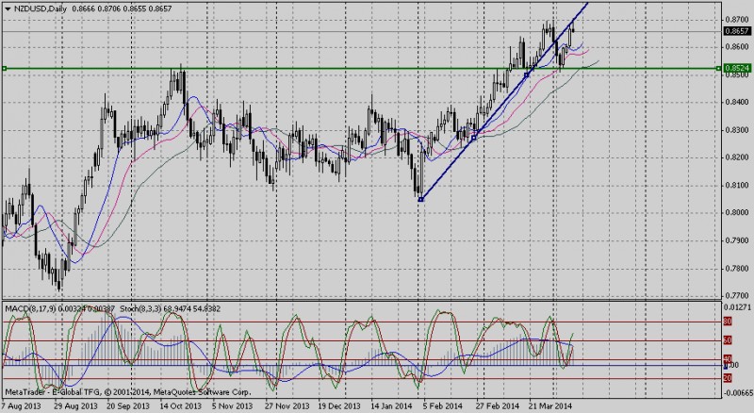Click the black 0.8657 current price tag
Image resolution: width=754 pixels, height=413 pixels.
735,30
